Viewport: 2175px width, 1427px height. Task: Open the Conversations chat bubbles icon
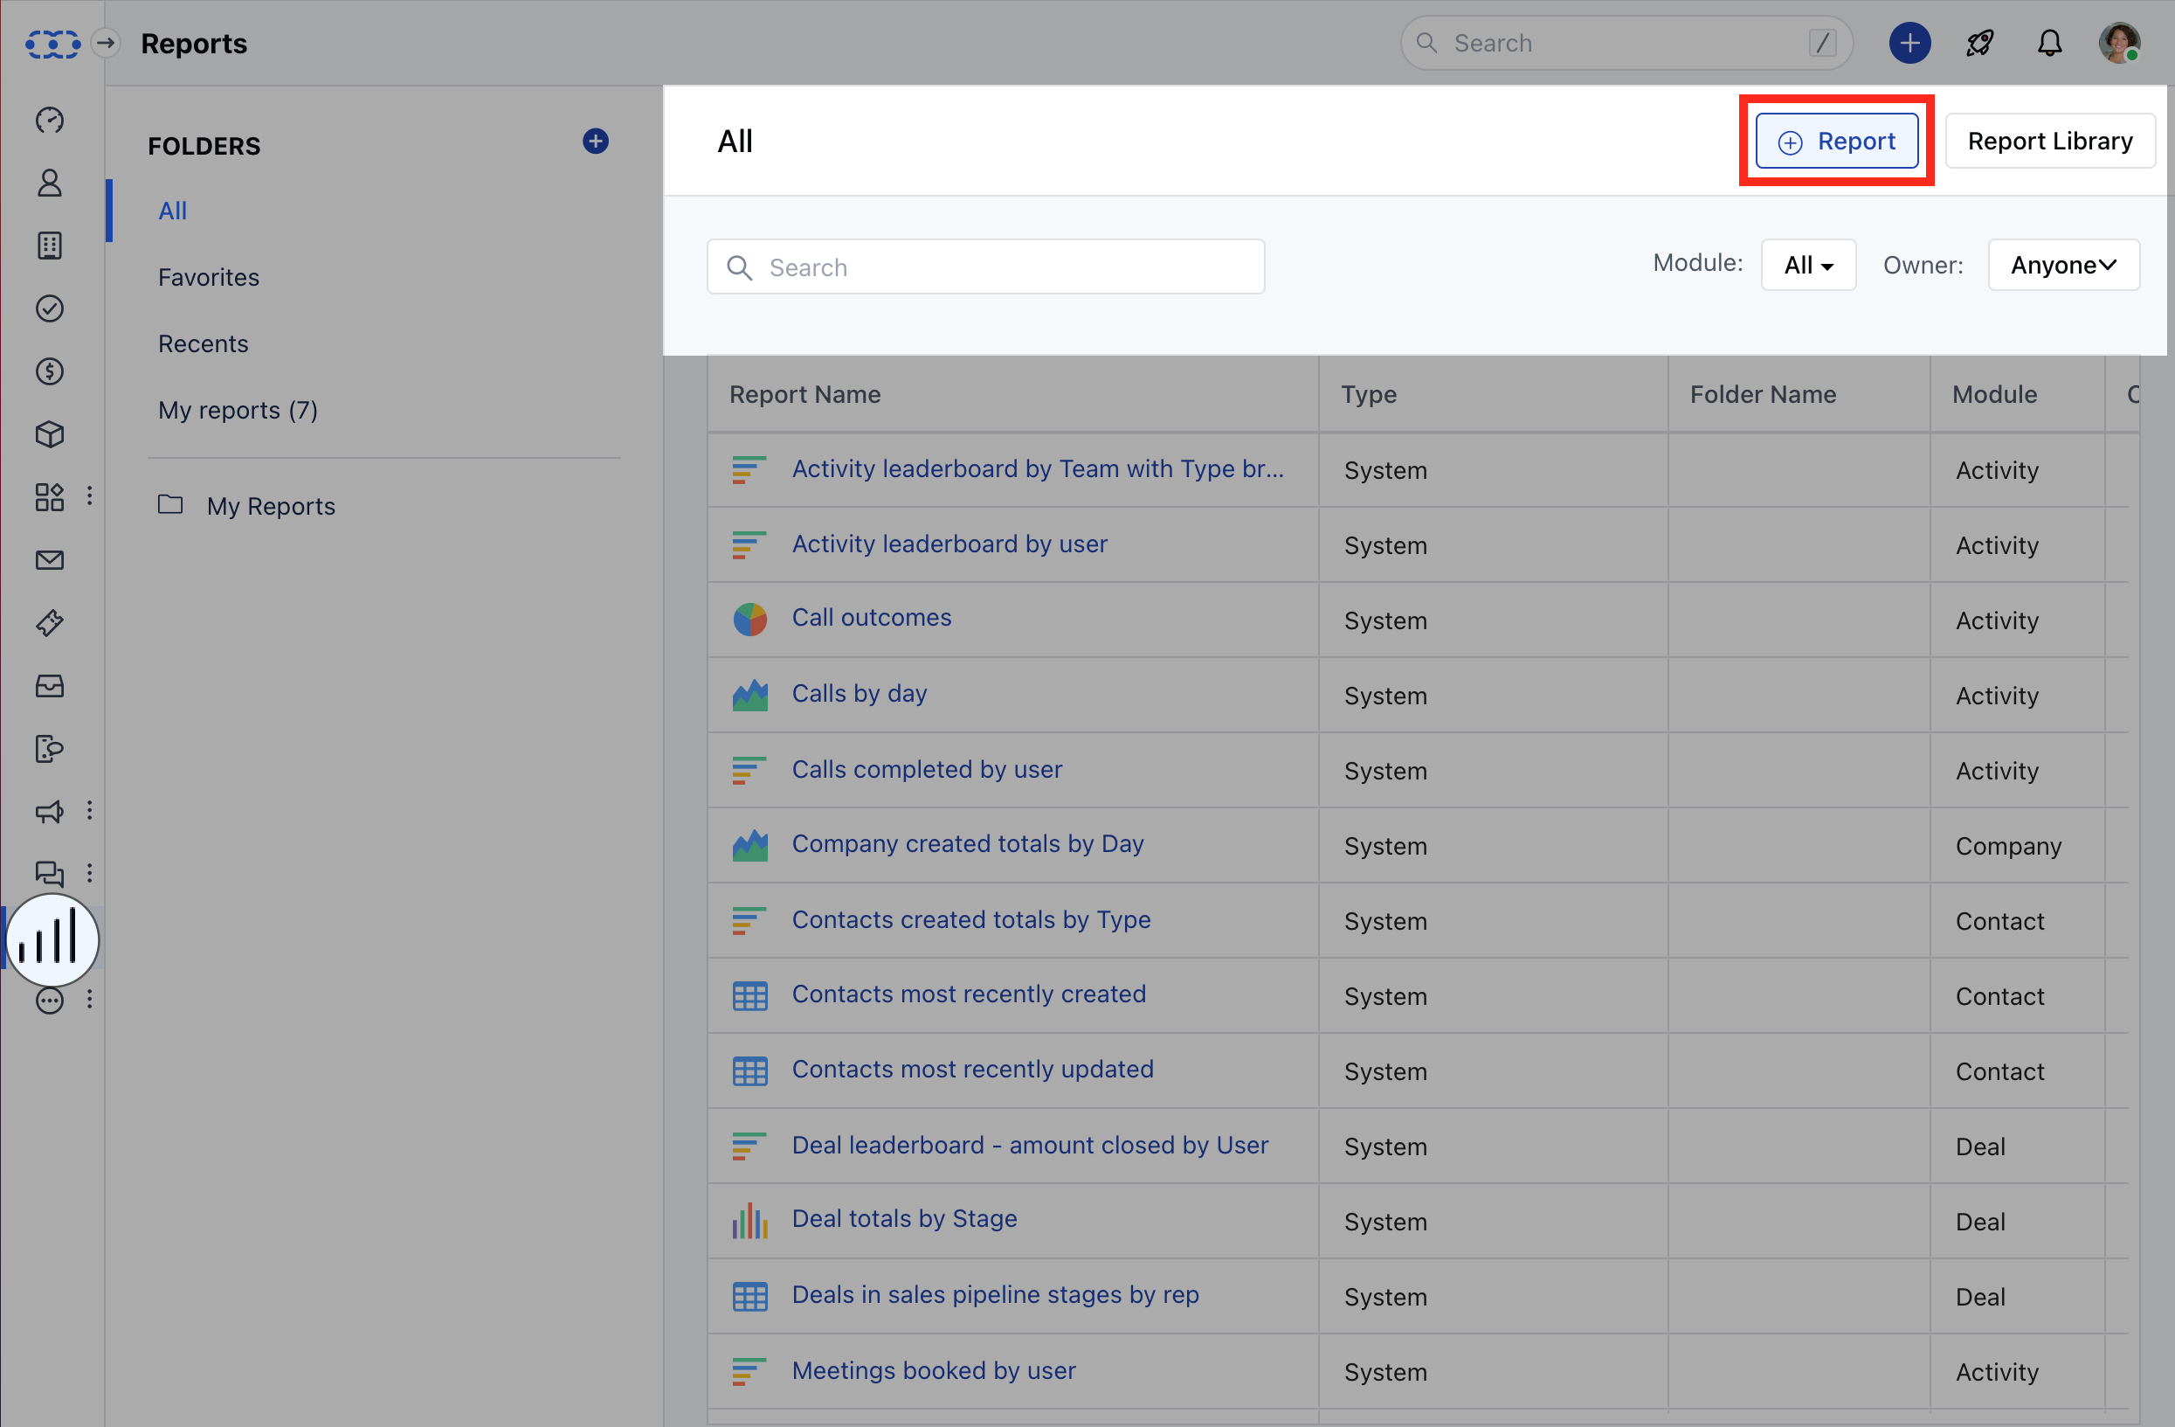pos(49,874)
